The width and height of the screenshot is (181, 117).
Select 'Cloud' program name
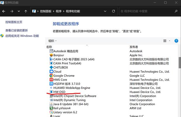point(57,72)
